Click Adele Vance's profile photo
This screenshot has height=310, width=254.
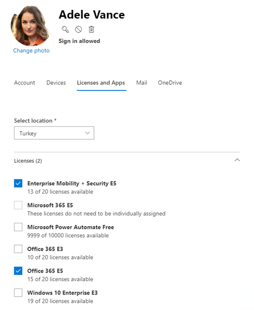(x=30, y=26)
